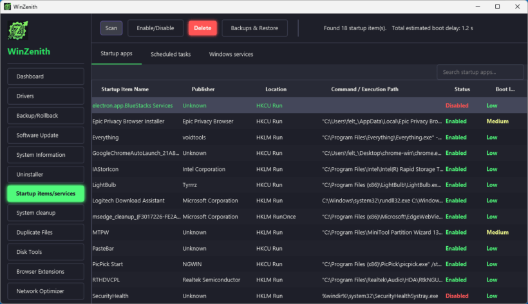Click the Enable/Disable button
The height and width of the screenshot is (304, 528).
click(x=155, y=28)
